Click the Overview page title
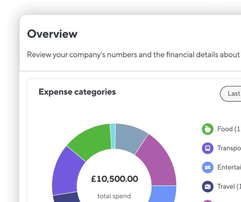Viewport: 241px width, 202px height. 52,34
